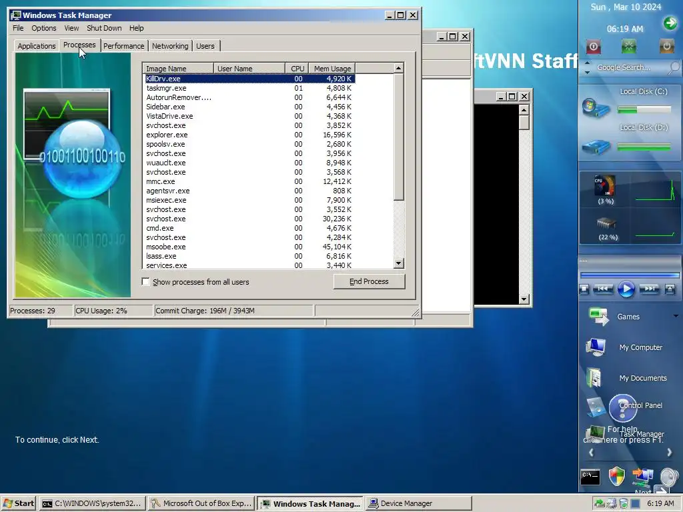Screen dimensions: 683x512
Task: Click the safely remove hardware tray icon
Action: (600, 503)
